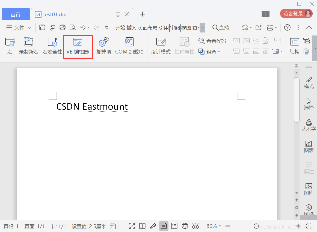Open the 图库 gallery side panel
This screenshot has height=232, width=317.
(x=309, y=189)
